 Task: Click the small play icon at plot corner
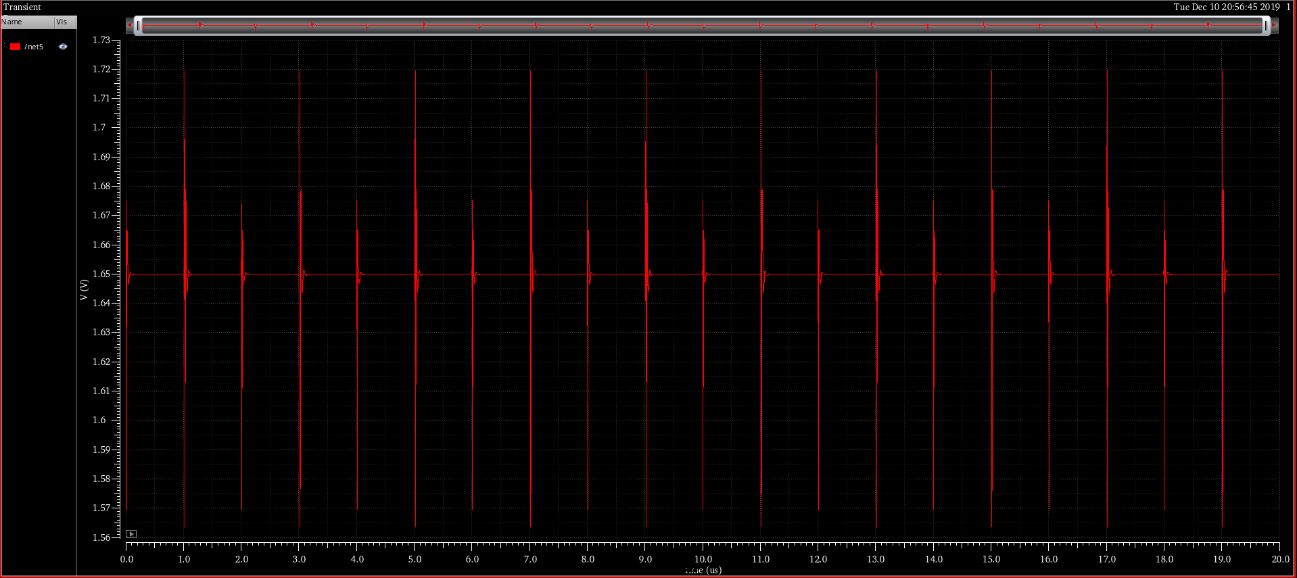click(x=132, y=534)
